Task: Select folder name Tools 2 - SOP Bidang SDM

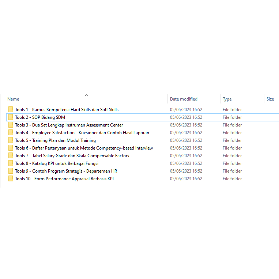Action: (x=40, y=117)
